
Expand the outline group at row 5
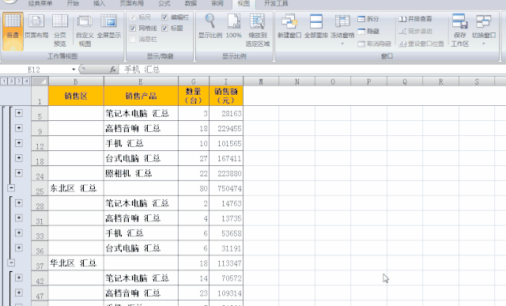[x=19, y=113]
